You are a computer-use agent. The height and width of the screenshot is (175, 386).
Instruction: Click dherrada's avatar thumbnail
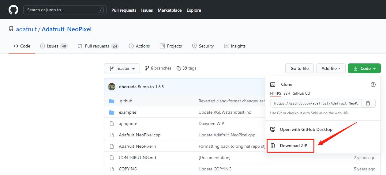(x=112, y=87)
